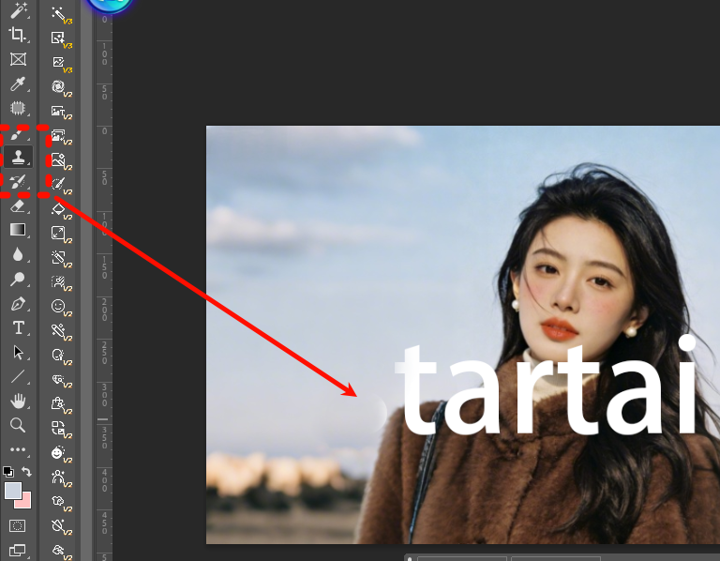Image resolution: width=720 pixels, height=561 pixels.
Task: Swap foreground and background colors
Action: pos(26,472)
